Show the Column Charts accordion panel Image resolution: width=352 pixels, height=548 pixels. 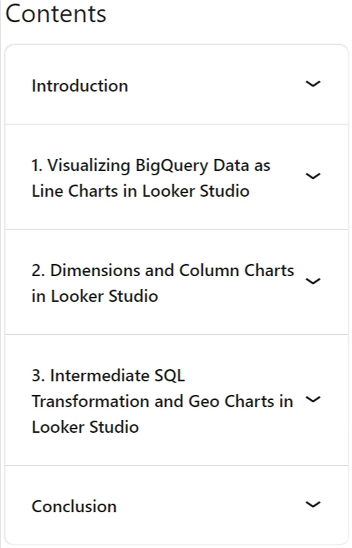pos(176,282)
